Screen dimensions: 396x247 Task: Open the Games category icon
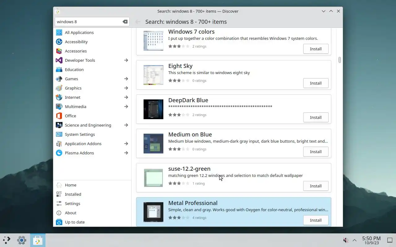coord(59,79)
